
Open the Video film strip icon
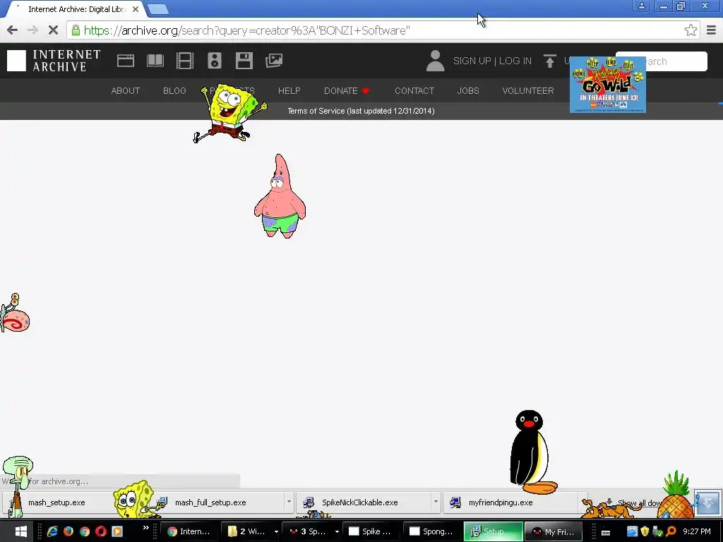tap(185, 61)
